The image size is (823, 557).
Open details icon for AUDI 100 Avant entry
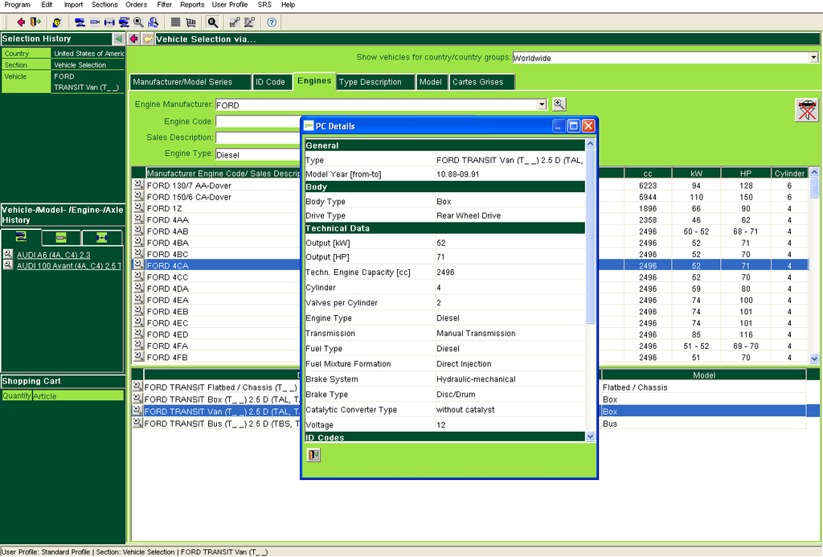pyautogui.click(x=8, y=265)
